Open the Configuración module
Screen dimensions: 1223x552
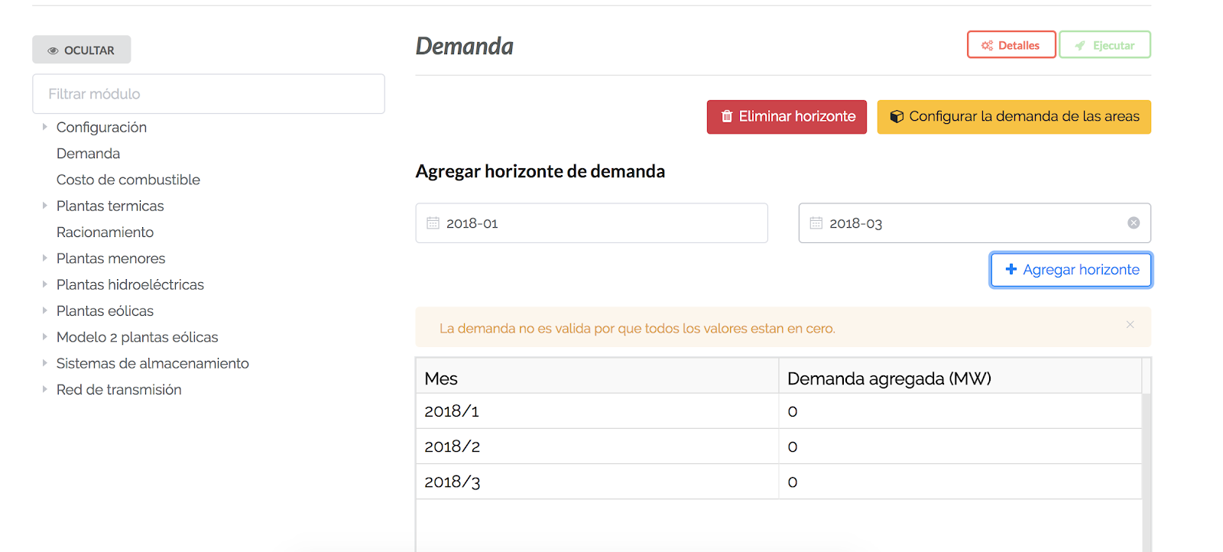click(x=102, y=127)
